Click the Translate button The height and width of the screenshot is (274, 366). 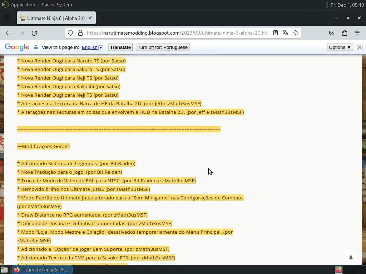[120, 47]
